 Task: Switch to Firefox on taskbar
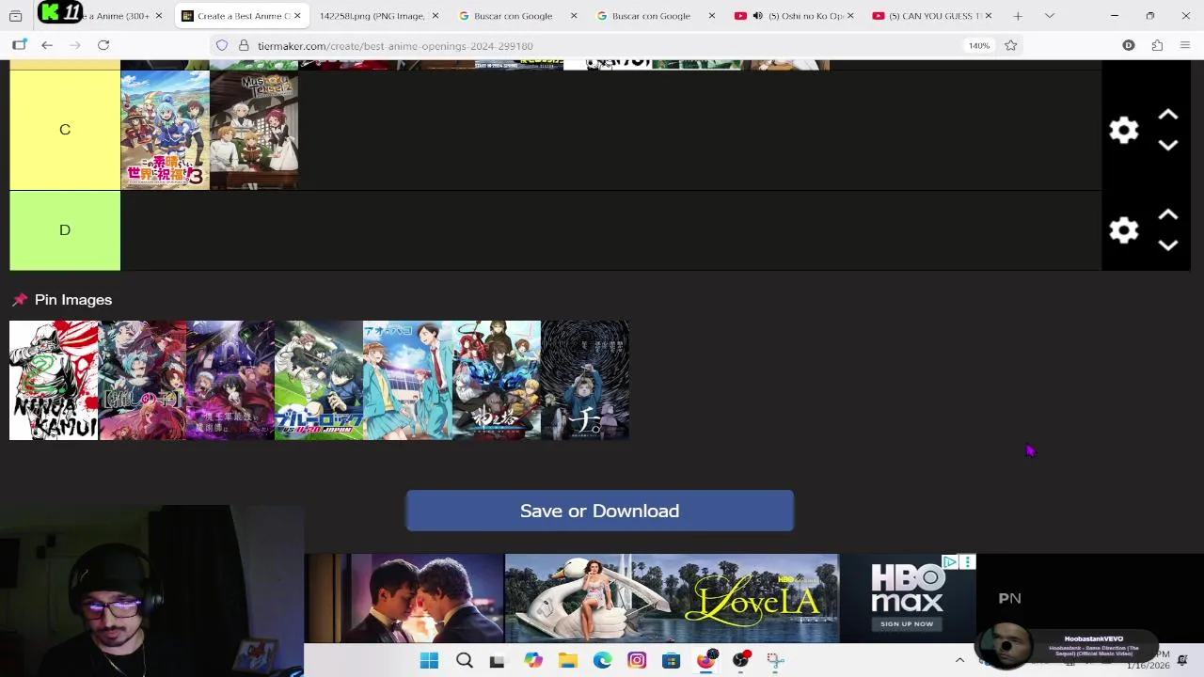click(x=705, y=660)
